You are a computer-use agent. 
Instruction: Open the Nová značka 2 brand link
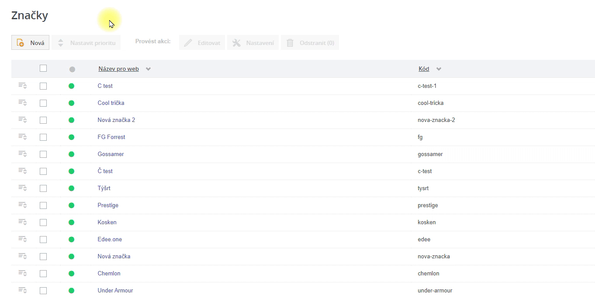click(116, 120)
